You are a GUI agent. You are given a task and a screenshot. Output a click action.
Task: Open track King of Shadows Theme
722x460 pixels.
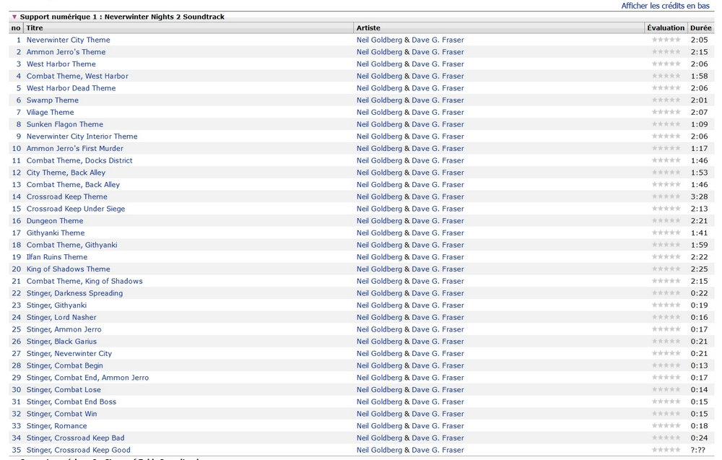(x=68, y=269)
